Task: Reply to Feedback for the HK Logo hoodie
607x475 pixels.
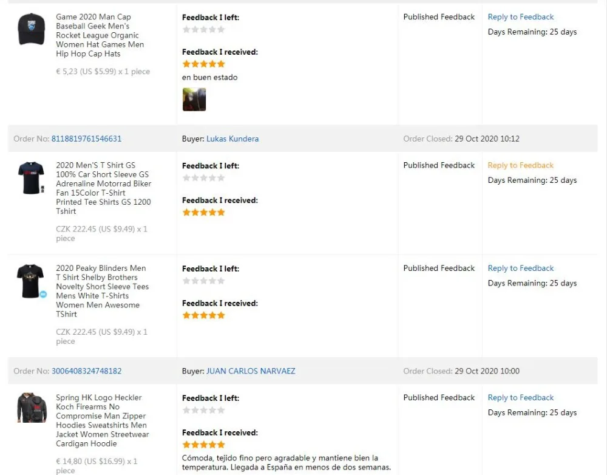Action: [x=521, y=398]
